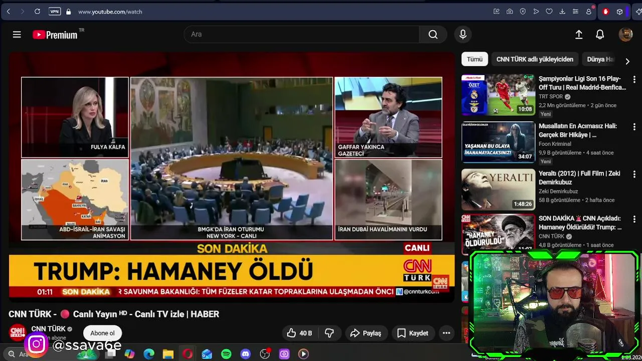Viewport: 642px width, 361px height.
Task: Open Foon Kriminal channel link
Action: coord(555,144)
